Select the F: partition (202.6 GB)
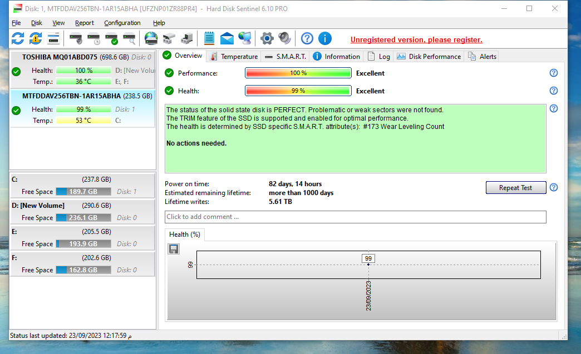This screenshot has height=354, width=581. tap(82, 264)
